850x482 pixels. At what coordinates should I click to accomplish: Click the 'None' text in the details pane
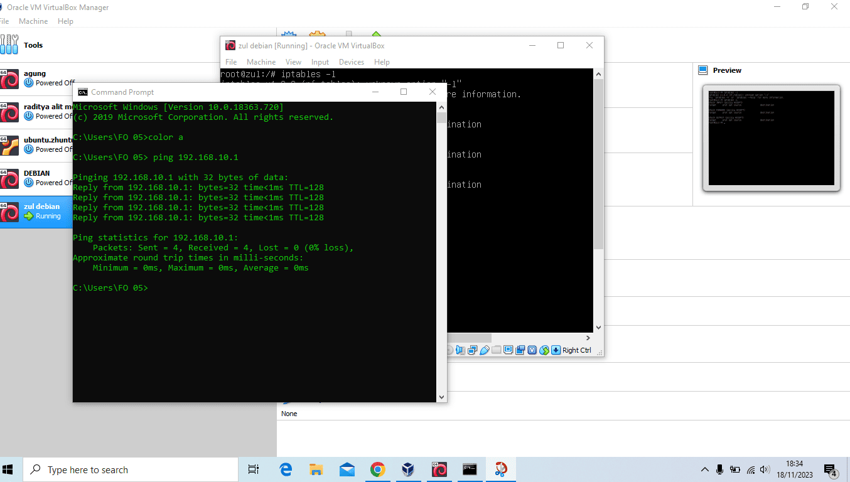[x=289, y=414]
